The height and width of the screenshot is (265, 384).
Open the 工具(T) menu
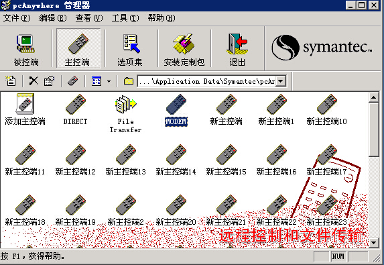pos(125,18)
